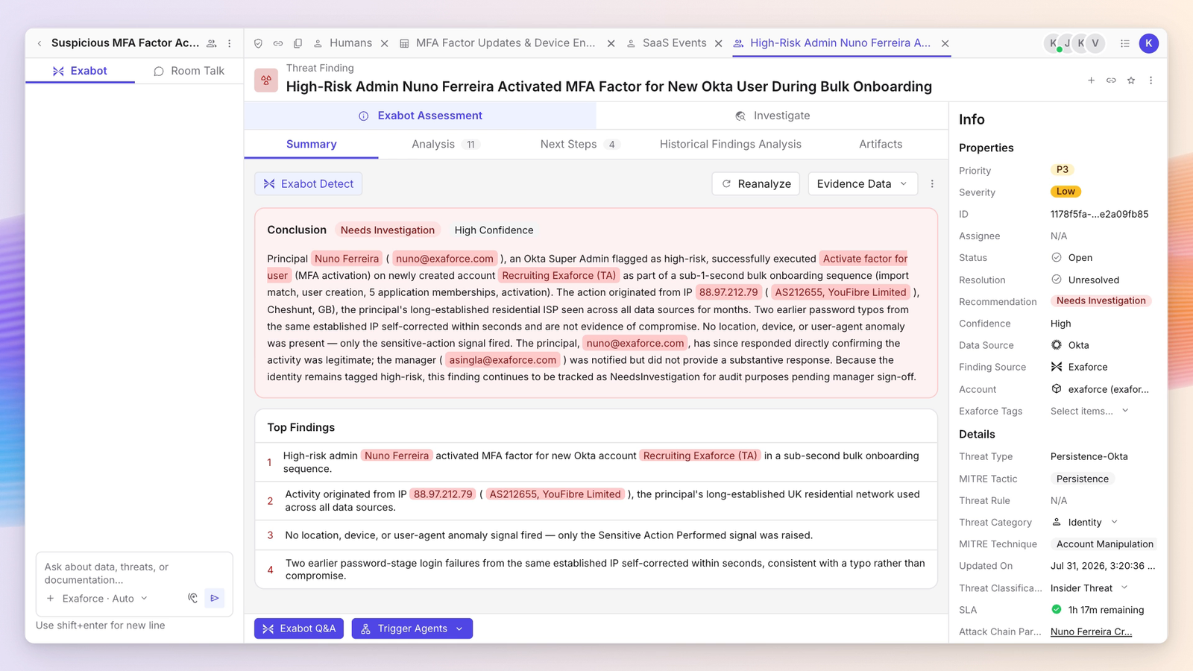
Task: Click the Account Manipulation MITRE technique tag
Action: tap(1104, 544)
